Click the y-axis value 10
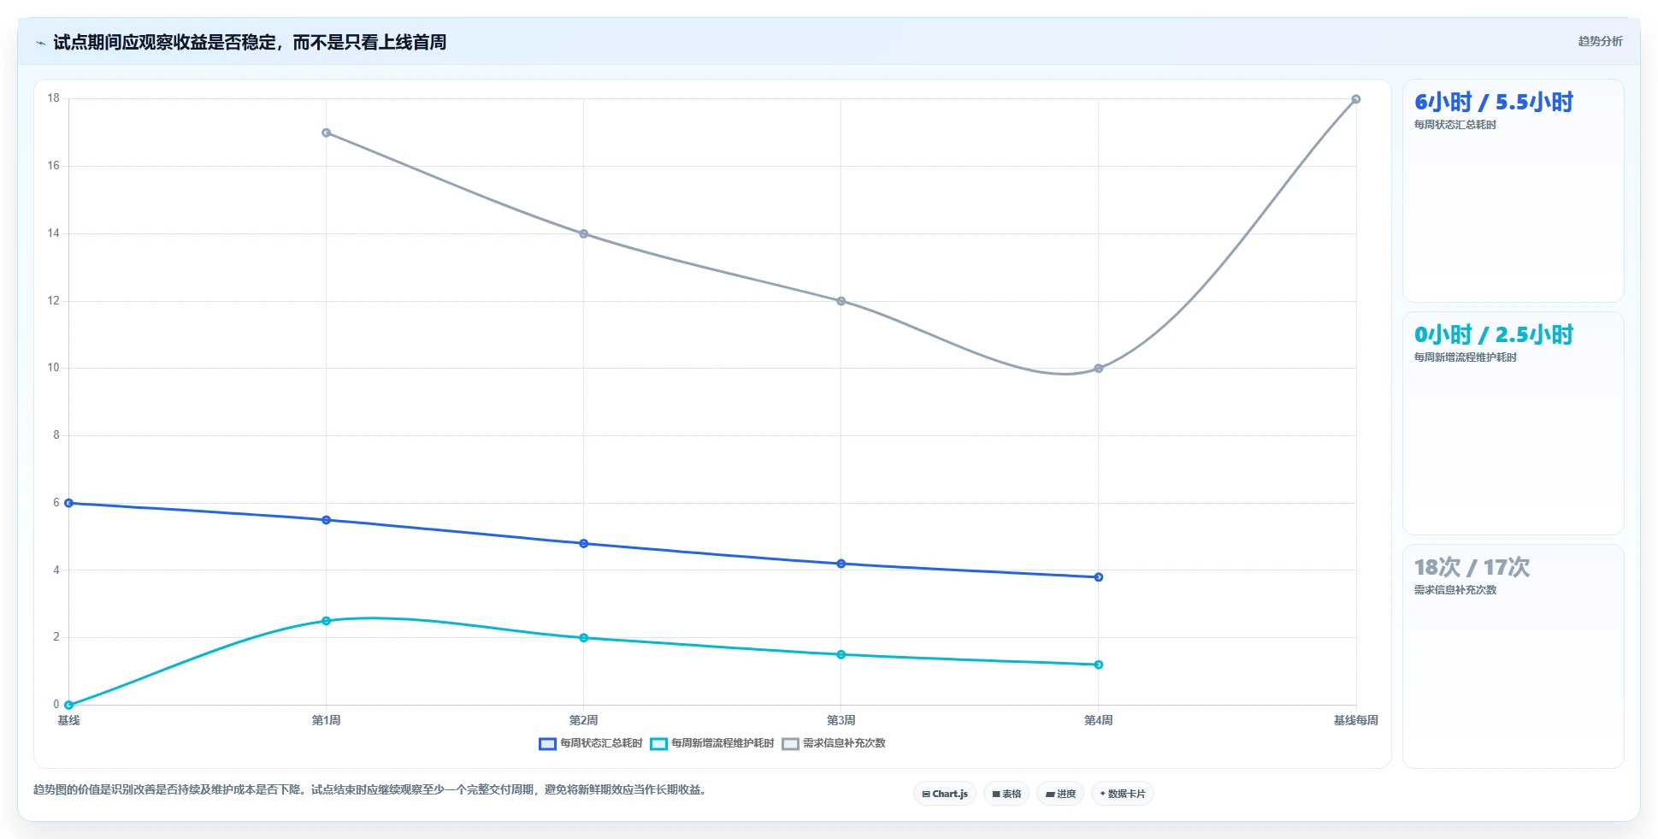The image size is (1658, 839). (x=53, y=368)
